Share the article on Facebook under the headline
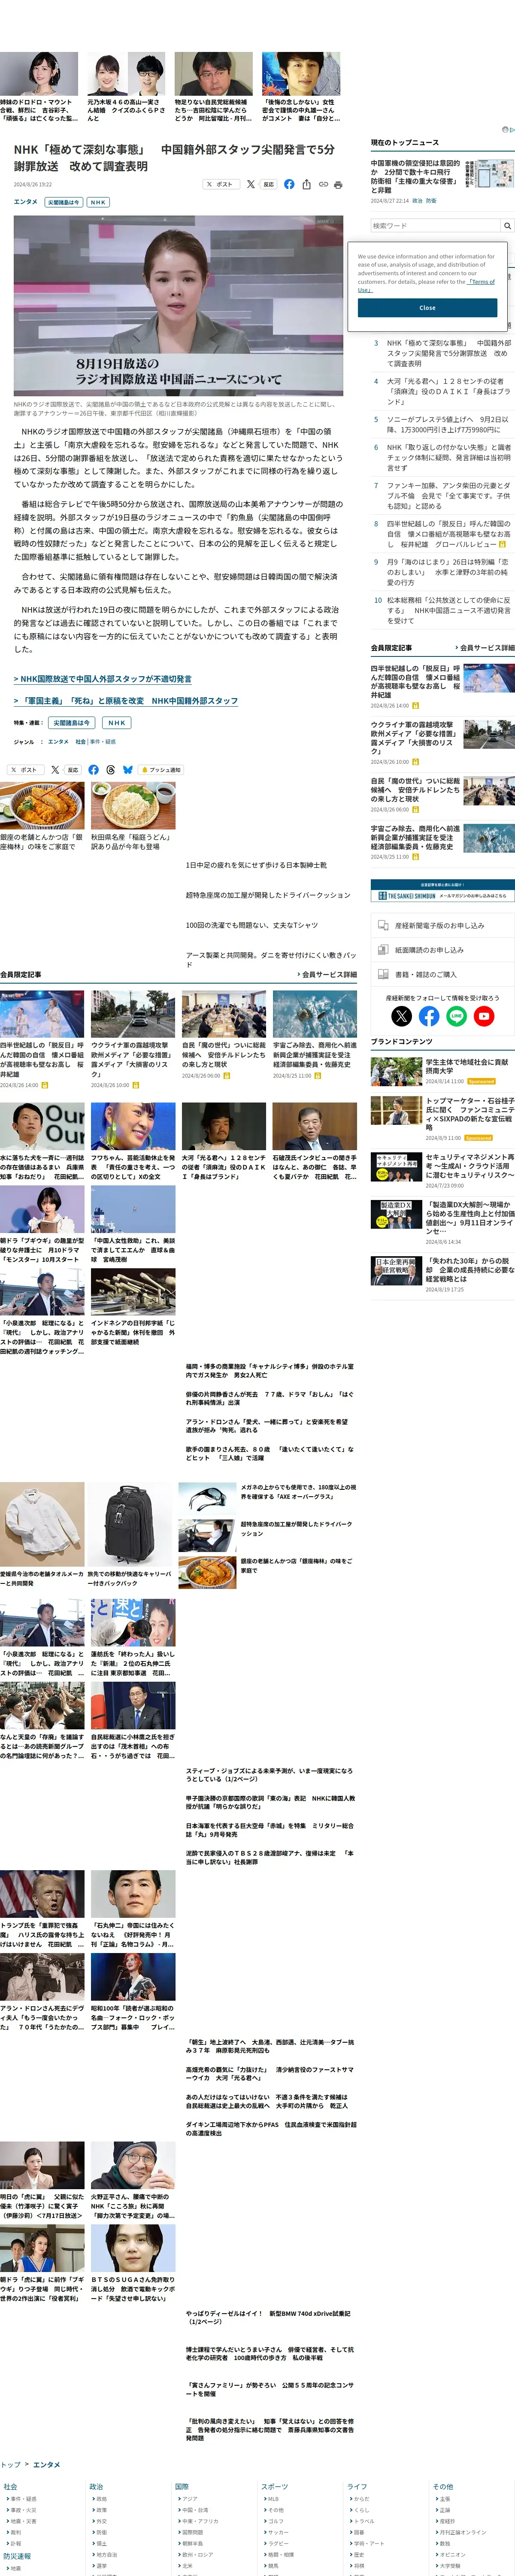Viewport: 515px width, 2576px height. point(289,184)
